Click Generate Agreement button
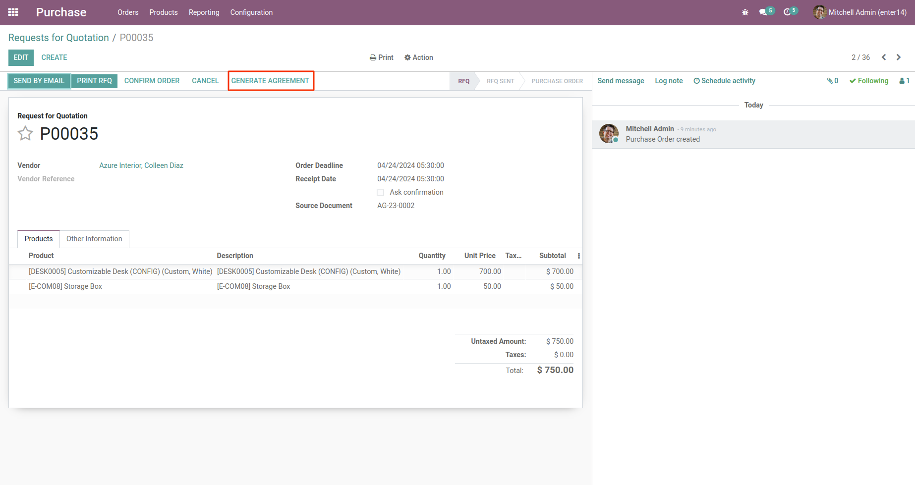This screenshot has height=485, width=915. click(270, 81)
